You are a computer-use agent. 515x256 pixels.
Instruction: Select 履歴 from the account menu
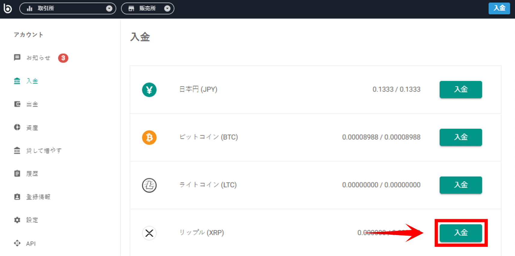click(x=32, y=174)
